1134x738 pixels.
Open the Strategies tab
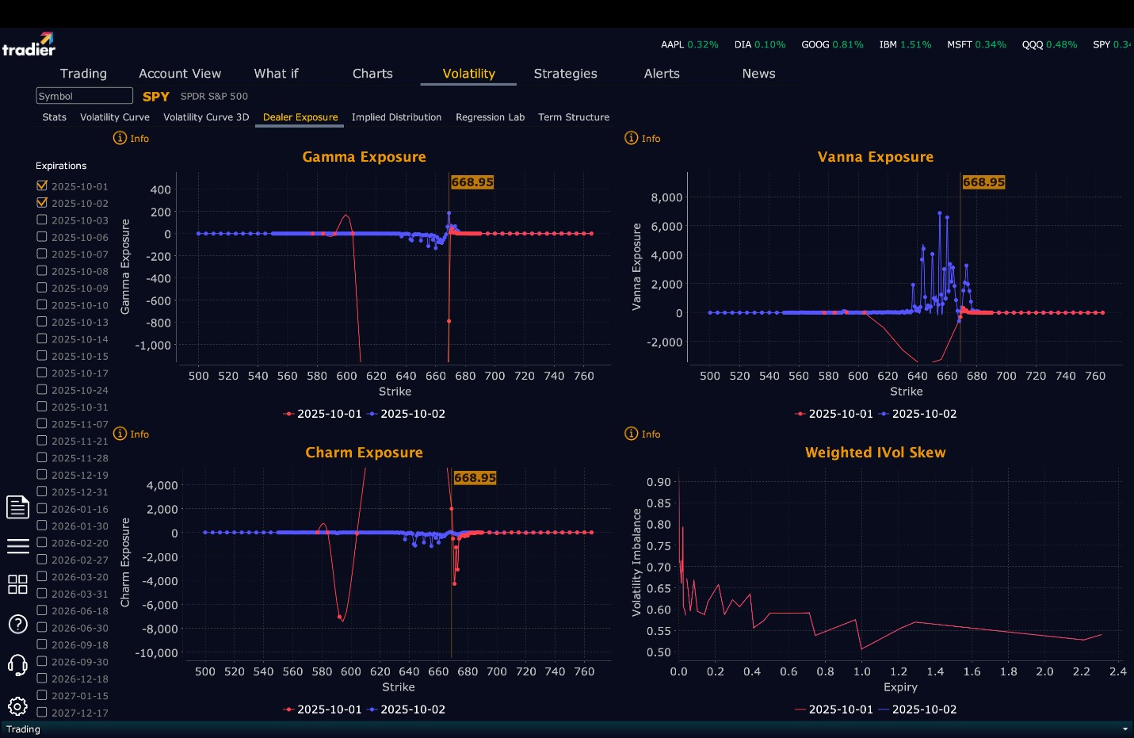(x=565, y=74)
